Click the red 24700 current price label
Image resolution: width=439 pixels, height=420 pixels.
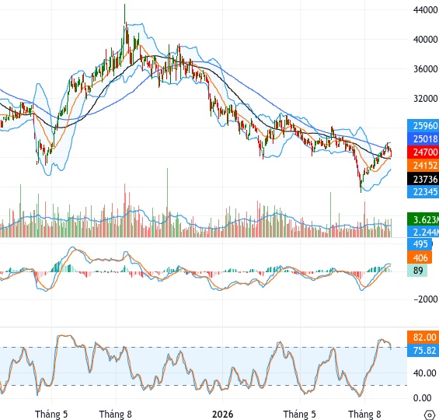(x=423, y=152)
